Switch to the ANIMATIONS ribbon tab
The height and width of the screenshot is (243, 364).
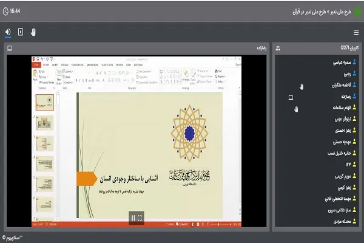click(92, 65)
